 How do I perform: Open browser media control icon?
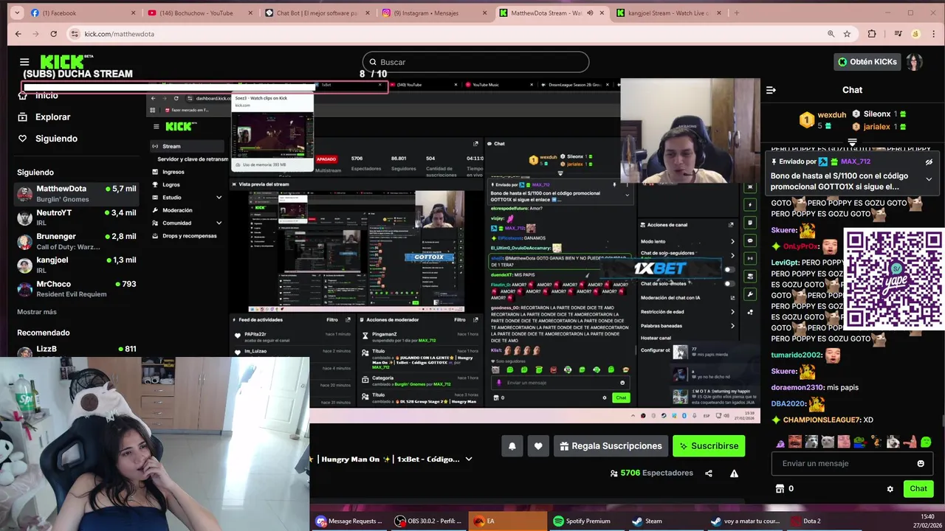(898, 34)
